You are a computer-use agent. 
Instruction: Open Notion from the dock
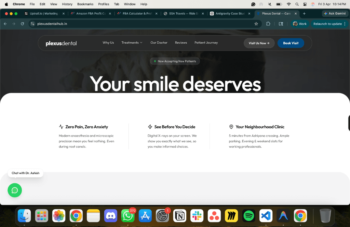(x=179, y=216)
